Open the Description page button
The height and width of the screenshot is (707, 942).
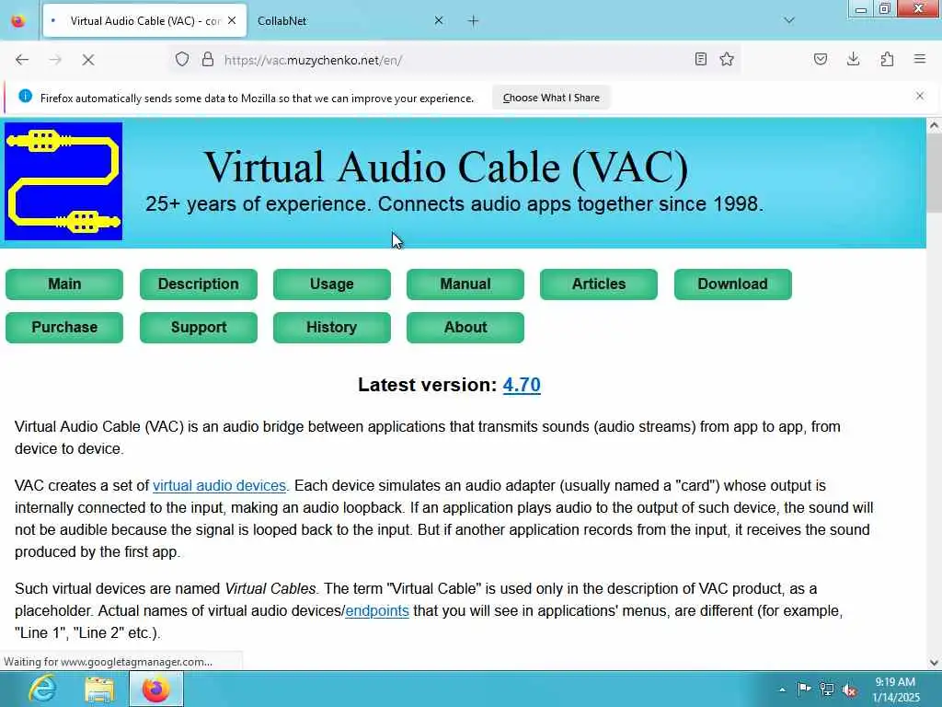click(x=199, y=284)
